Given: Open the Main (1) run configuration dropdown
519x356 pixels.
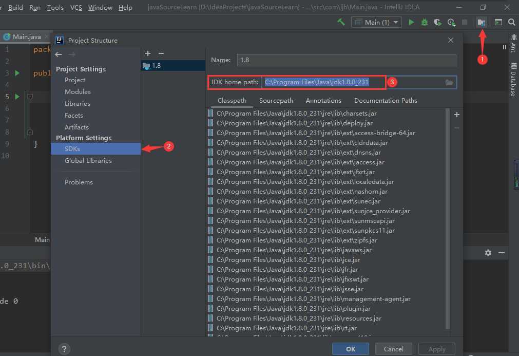Looking at the screenshot, I should click(376, 22).
